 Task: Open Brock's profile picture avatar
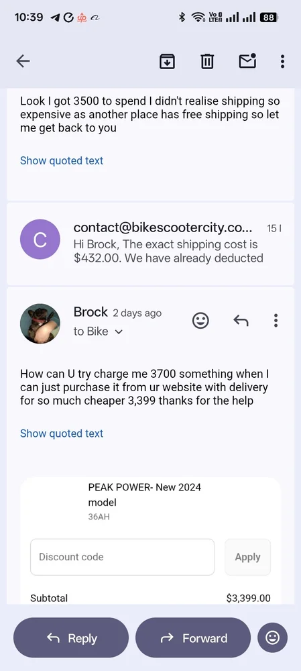(x=40, y=323)
